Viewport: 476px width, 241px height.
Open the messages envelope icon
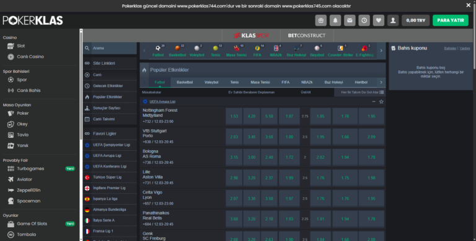pyautogui.click(x=350, y=20)
